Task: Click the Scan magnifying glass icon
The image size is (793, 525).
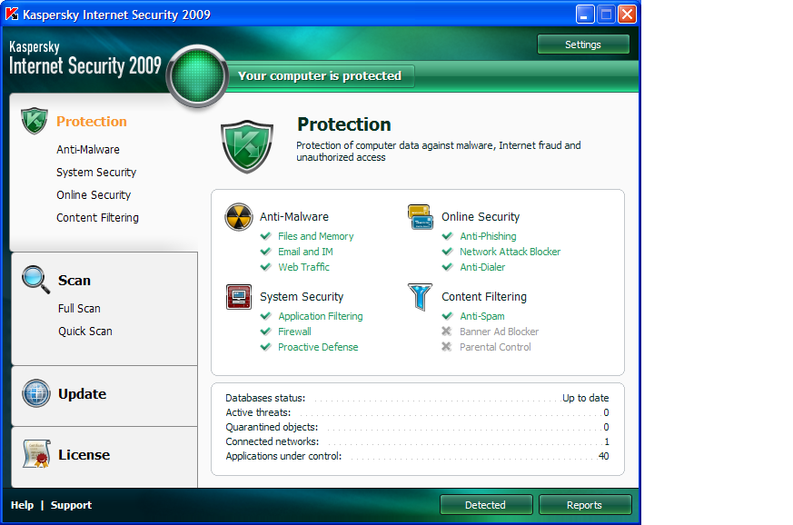Action: pyautogui.click(x=36, y=279)
